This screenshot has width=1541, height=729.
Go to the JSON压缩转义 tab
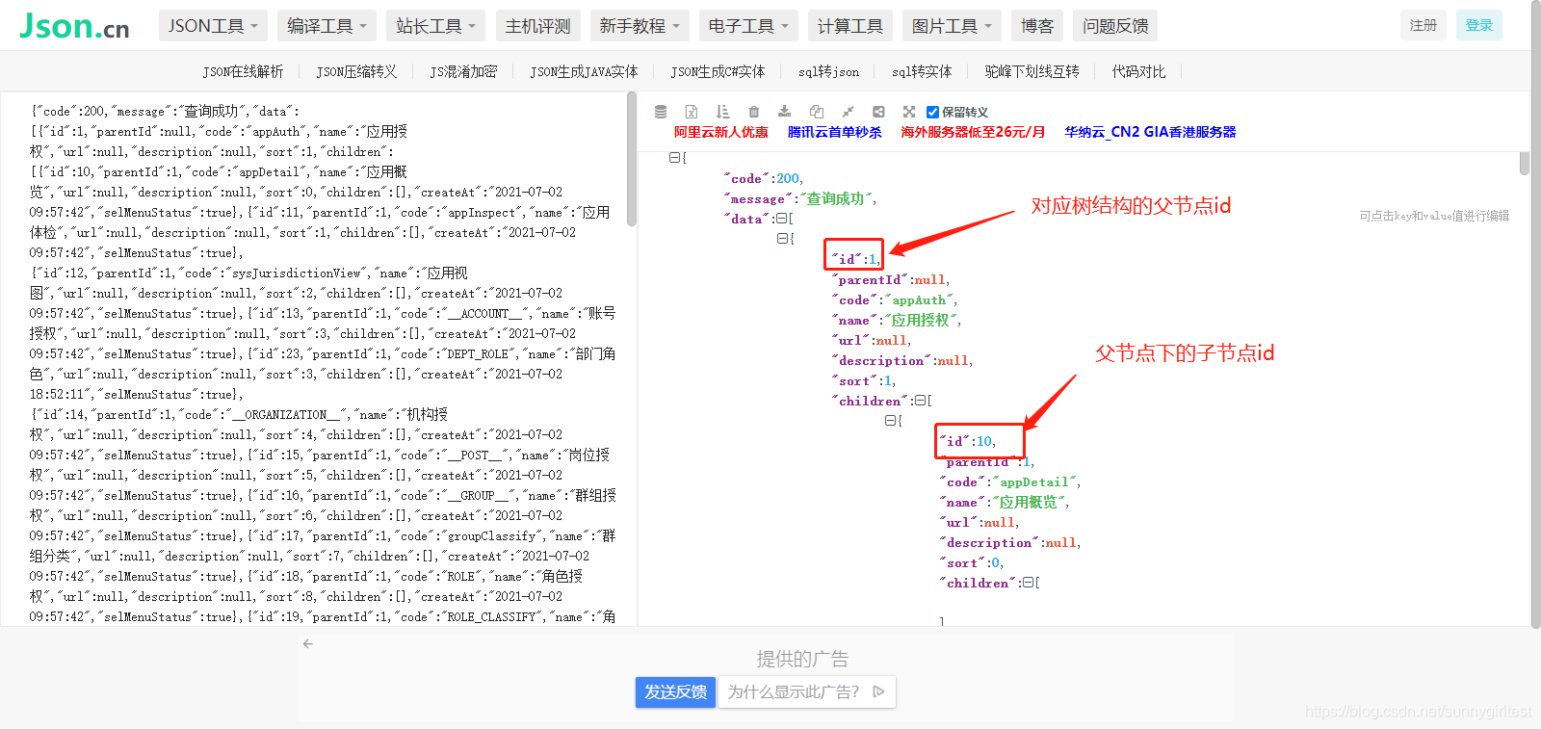(356, 71)
